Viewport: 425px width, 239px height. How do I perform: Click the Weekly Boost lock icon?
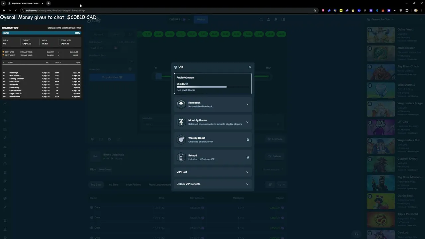248,140
